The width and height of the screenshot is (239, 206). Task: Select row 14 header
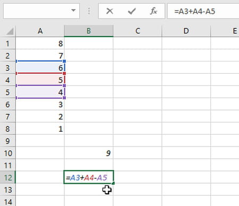[x=7, y=201]
